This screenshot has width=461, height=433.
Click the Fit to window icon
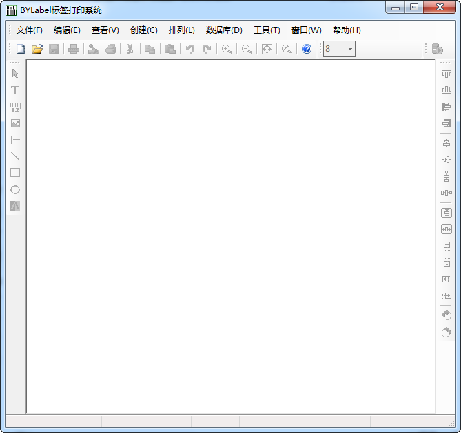[267, 49]
